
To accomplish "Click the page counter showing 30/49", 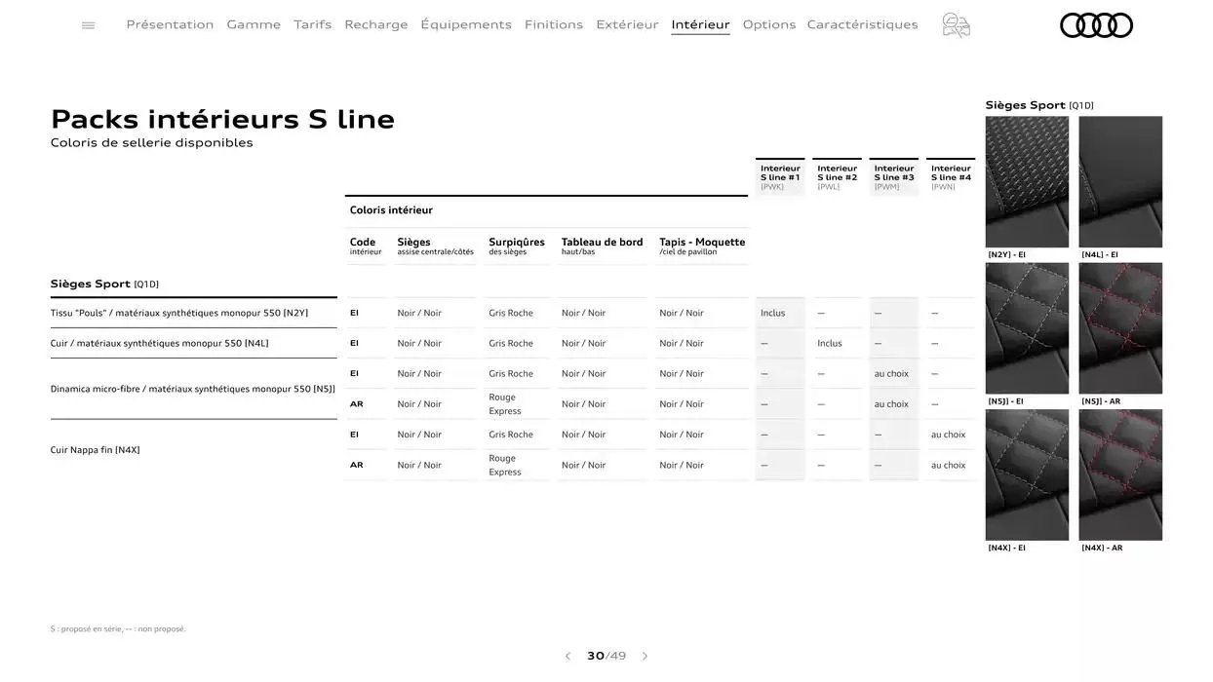I will pos(606,655).
